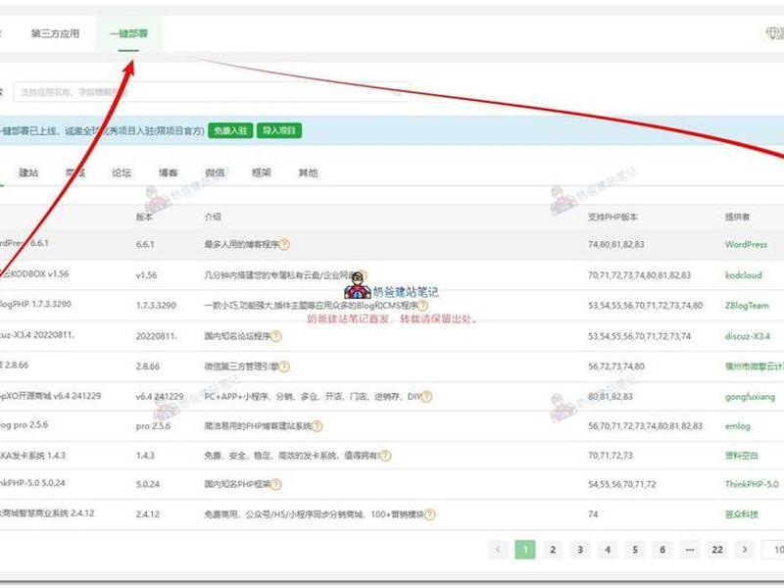This screenshot has width=784, height=588.
Task: Open the discuz-X3.4 provider link
Action: click(748, 336)
